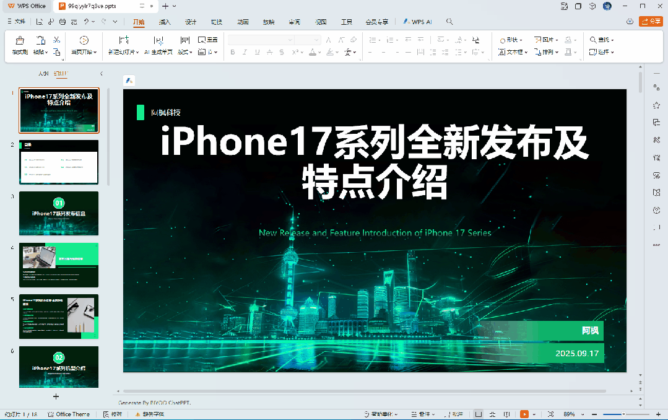Open the Arrange (排列) dropdown
This screenshot has width=668, height=420.
(x=547, y=52)
